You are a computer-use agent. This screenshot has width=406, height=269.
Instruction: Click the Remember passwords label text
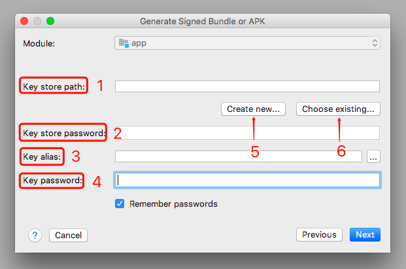[173, 204]
